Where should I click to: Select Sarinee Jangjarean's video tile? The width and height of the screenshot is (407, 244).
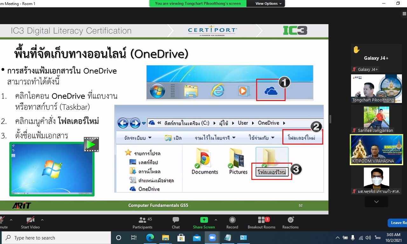(376, 119)
